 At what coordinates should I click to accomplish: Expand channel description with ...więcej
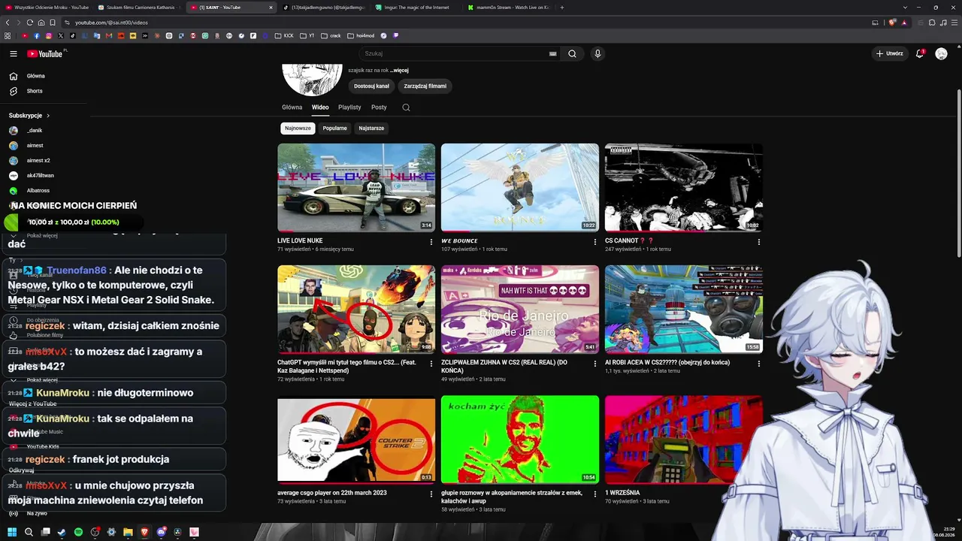tap(399, 71)
